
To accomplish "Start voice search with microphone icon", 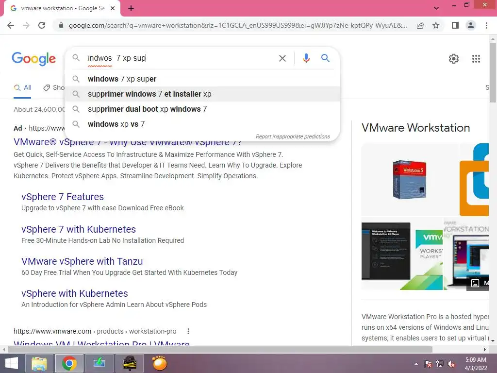I will [x=306, y=58].
